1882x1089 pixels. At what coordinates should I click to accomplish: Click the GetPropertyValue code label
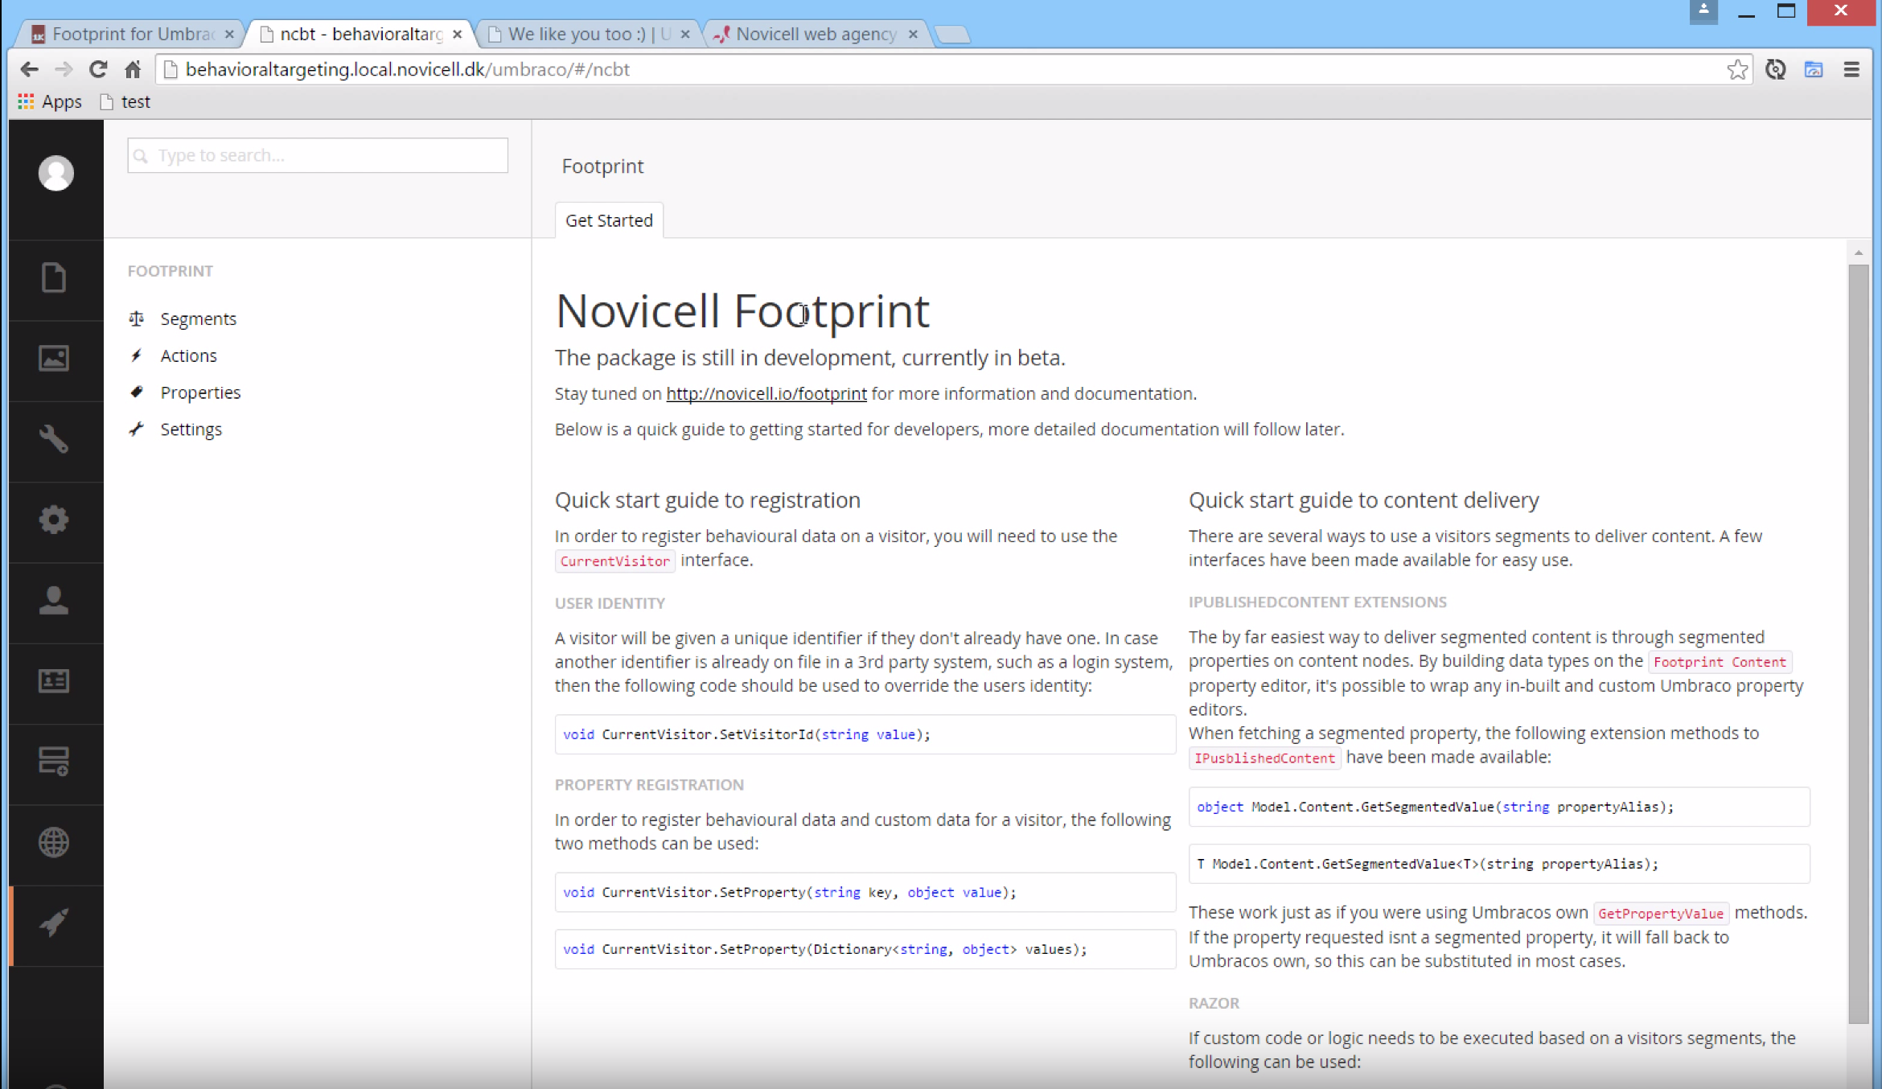pos(1660,914)
